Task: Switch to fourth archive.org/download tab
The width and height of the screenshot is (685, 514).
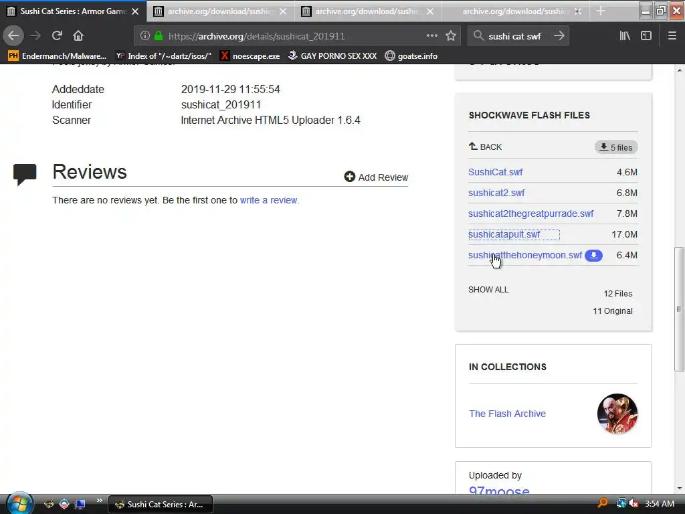Action: (516, 11)
